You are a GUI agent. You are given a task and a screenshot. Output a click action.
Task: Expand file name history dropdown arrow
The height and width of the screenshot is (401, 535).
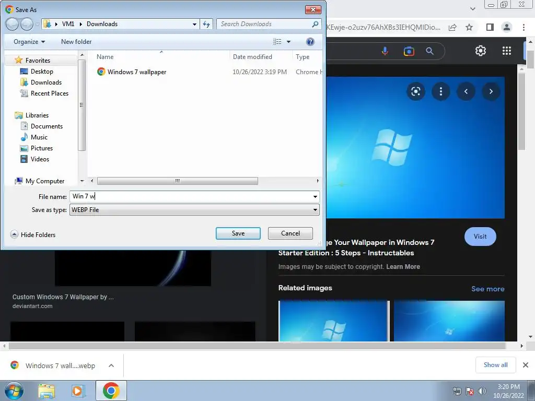tap(315, 197)
